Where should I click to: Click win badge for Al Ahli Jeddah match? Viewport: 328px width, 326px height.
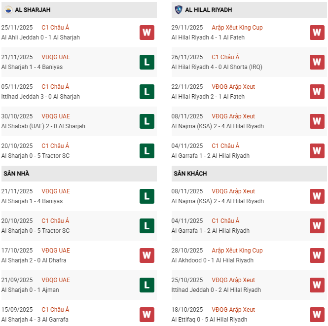147,33
